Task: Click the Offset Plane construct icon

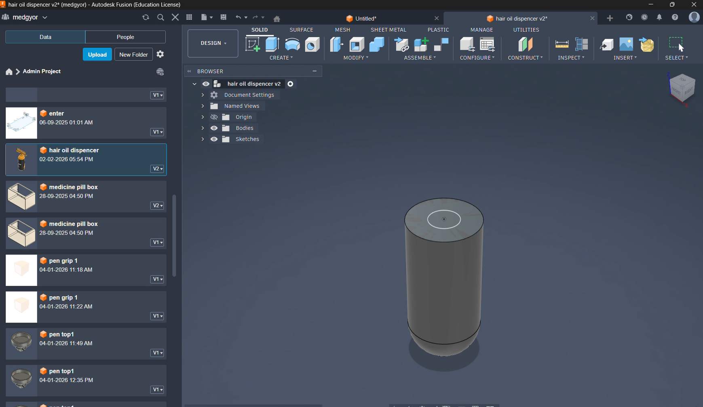Action: 525,44
